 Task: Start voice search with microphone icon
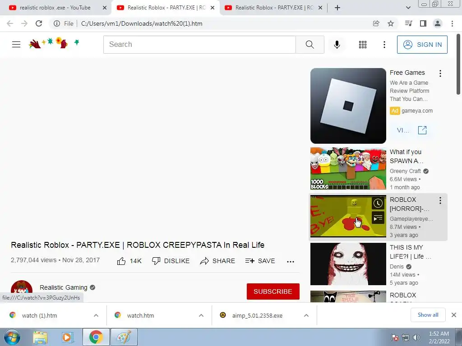tap(337, 45)
